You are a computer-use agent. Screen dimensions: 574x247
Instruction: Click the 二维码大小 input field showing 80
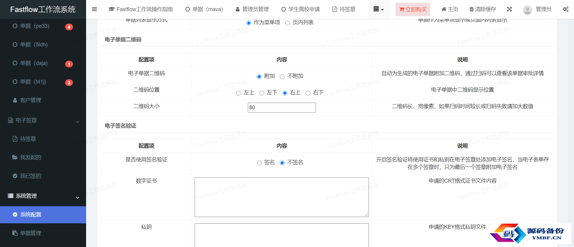point(282,107)
